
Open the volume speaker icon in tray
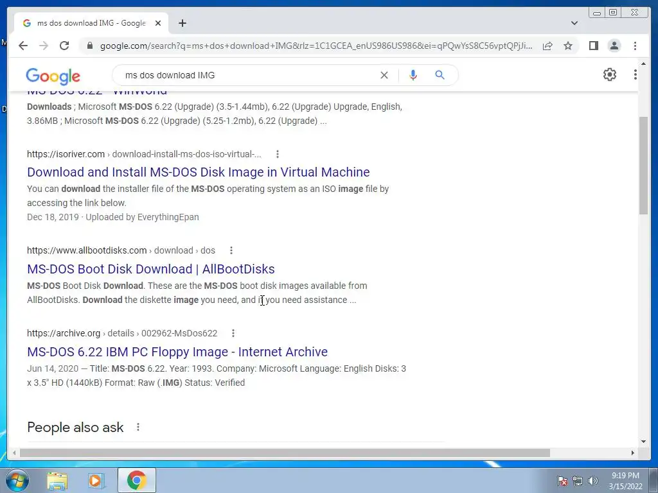tap(593, 481)
